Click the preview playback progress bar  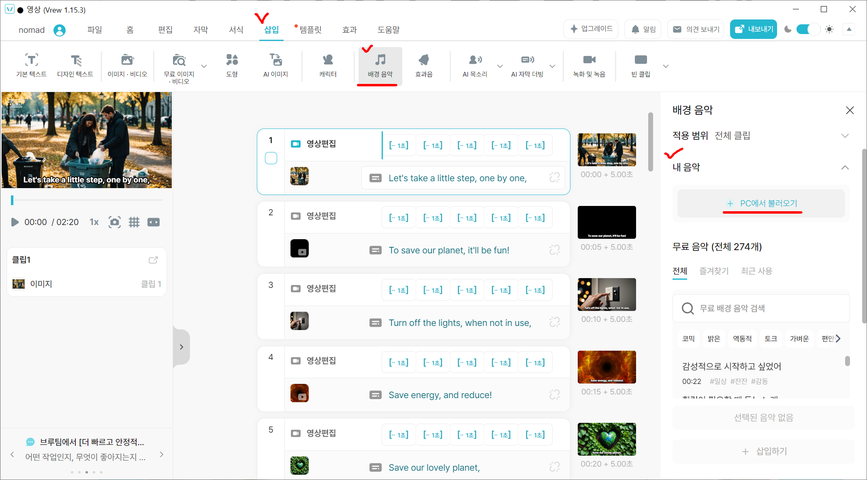87,200
